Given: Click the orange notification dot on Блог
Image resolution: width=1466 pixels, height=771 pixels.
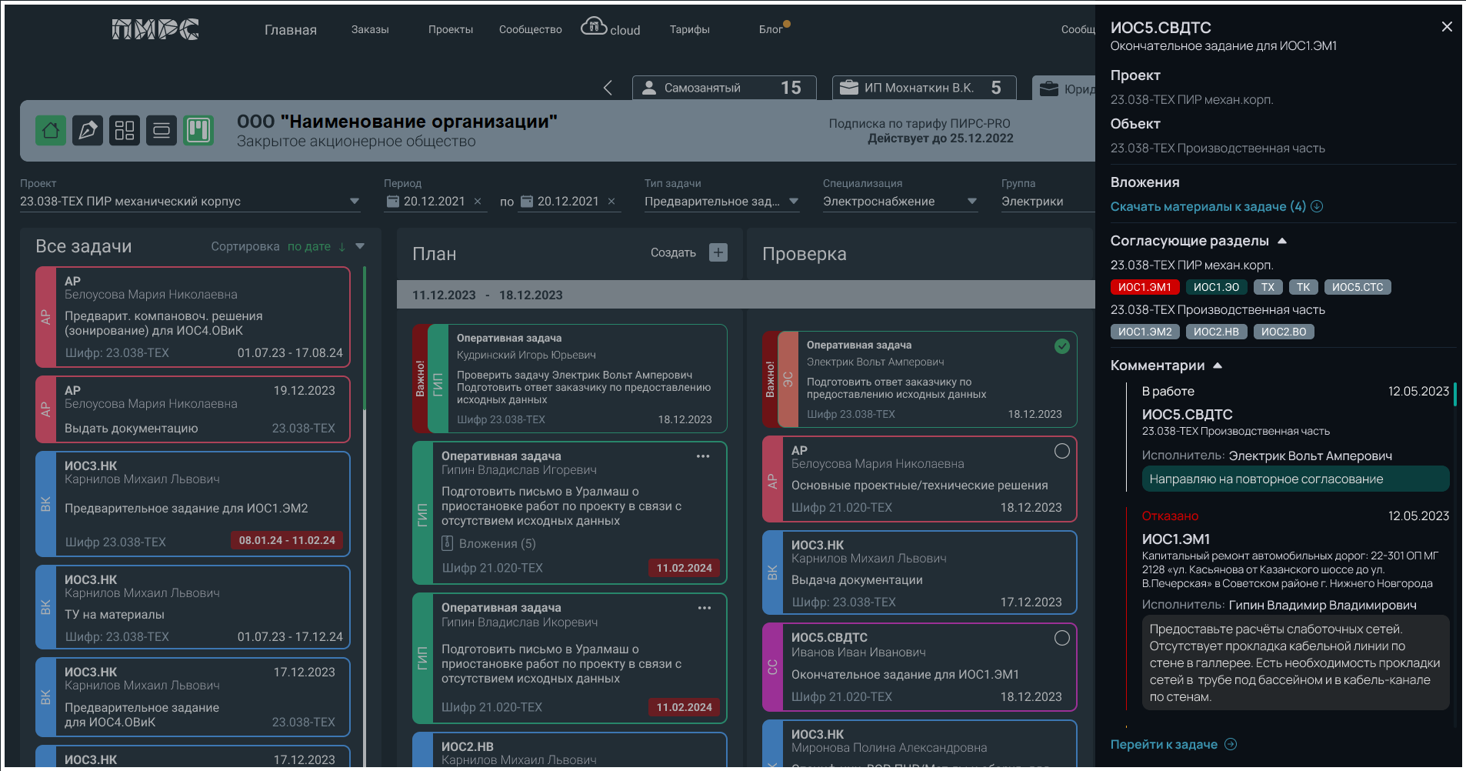Looking at the screenshot, I should click(787, 24).
